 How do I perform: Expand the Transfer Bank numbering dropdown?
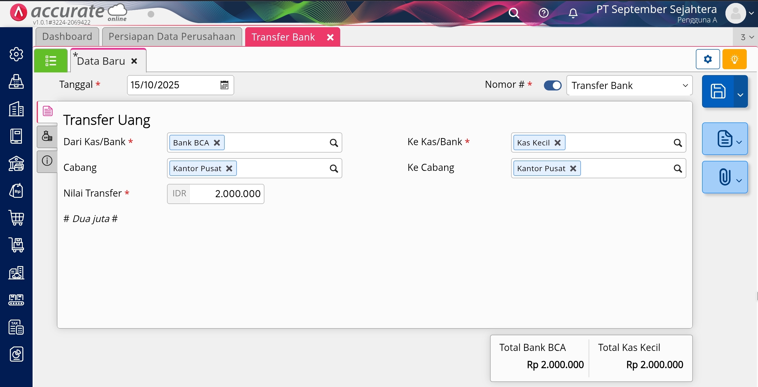[x=685, y=85]
